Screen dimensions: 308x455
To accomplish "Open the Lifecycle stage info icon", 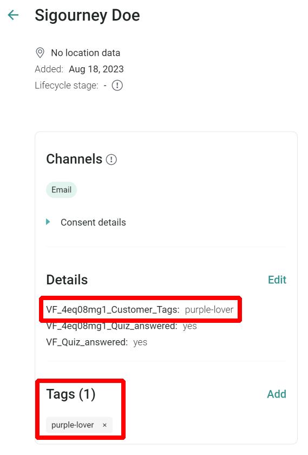I will tap(117, 86).
